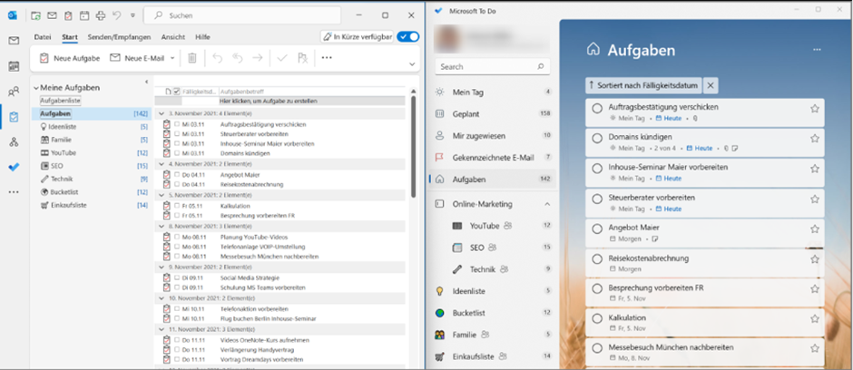Click the Neue Aufgabe button
Screen dimensions: 853x370
click(x=69, y=58)
